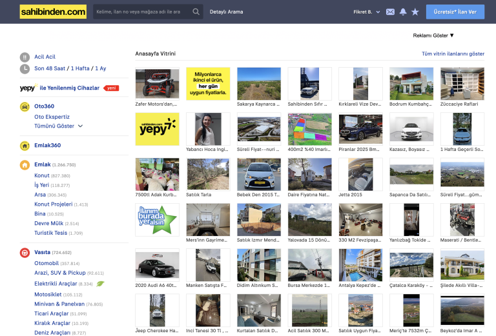496x336 pixels.
Task: Open the Konut category link
Action: [x=41, y=175]
